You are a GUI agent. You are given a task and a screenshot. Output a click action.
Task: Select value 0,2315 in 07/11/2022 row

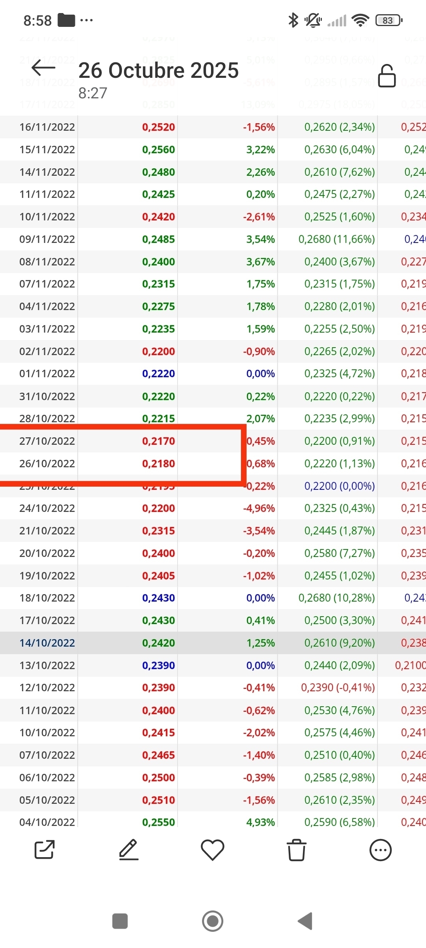(x=159, y=284)
